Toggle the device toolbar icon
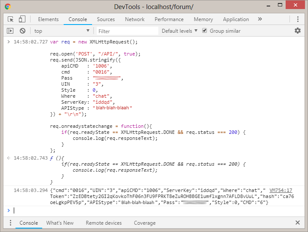Viewport: 308px width, 232px height. click(22, 19)
